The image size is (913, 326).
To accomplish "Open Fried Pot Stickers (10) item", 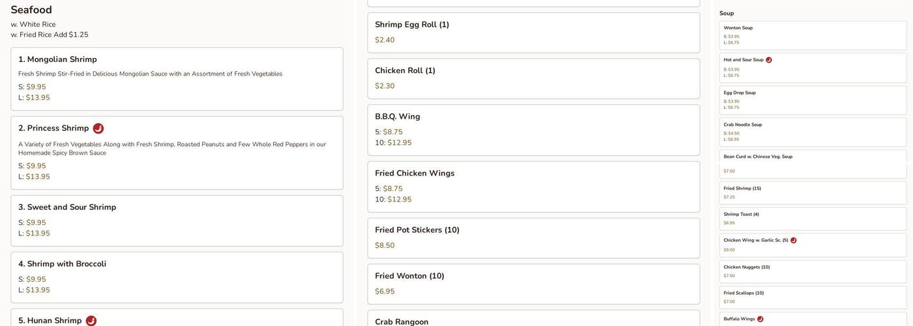I will 533,237.
